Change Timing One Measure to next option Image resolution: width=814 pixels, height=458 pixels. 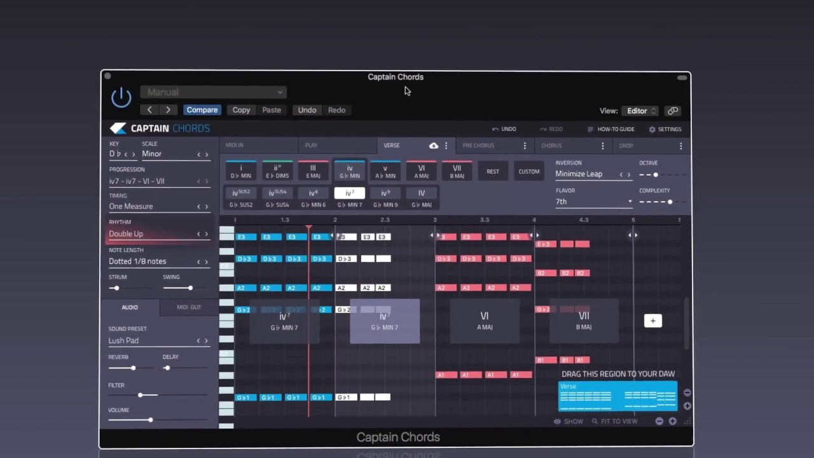tap(207, 207)
